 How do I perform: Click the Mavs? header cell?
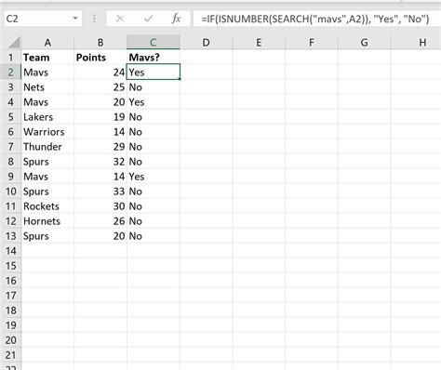(154, 58)
